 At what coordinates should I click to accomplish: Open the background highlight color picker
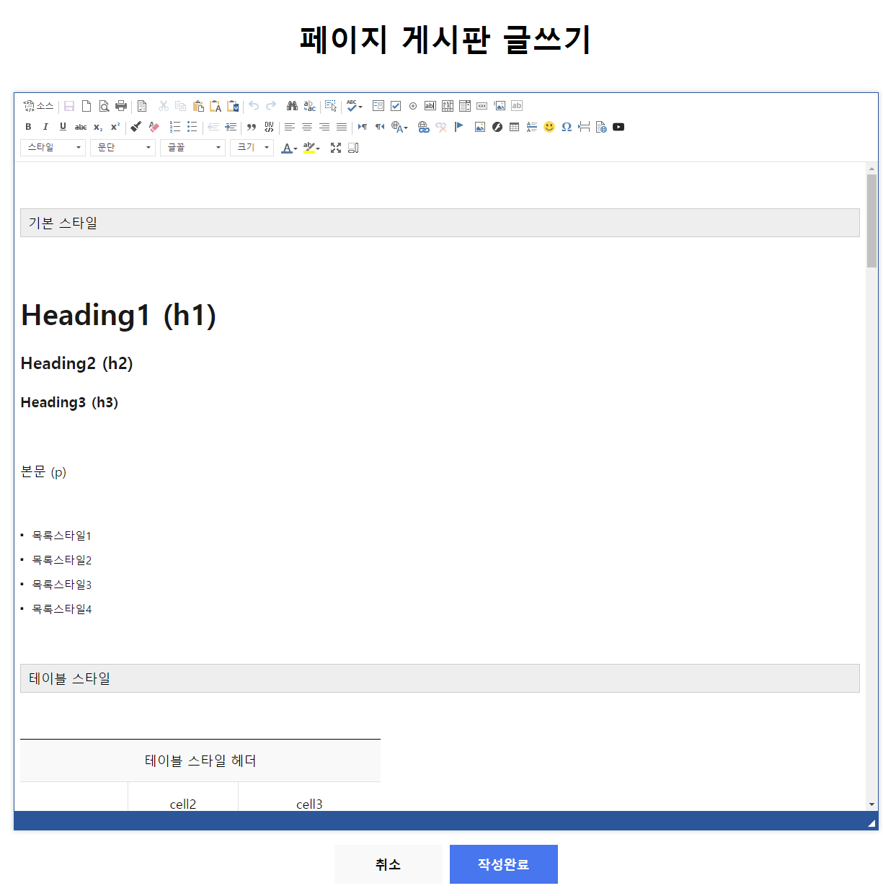pyautogui.click(x=311, y=148)
